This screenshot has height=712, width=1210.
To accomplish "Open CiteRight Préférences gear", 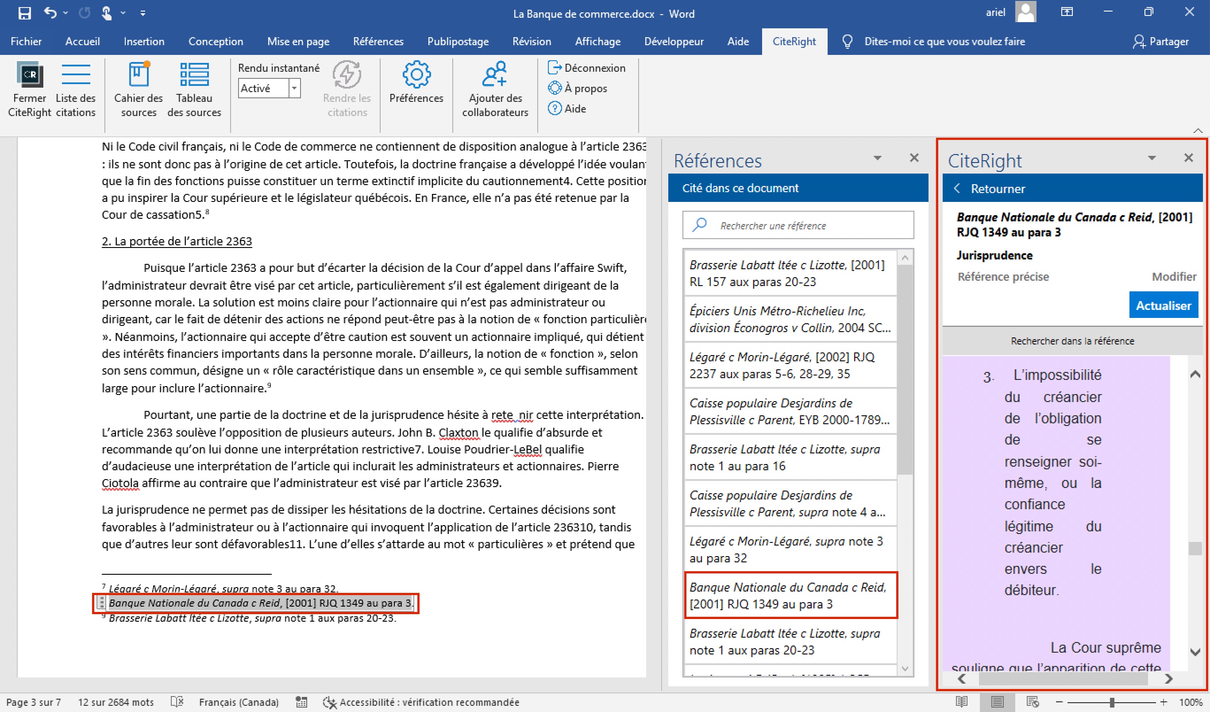I will point(416,83).
